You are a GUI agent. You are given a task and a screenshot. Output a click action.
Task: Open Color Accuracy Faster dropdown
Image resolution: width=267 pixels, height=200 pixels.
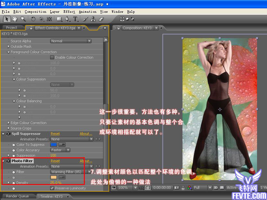pyautogui.click(x=60, y=150)
